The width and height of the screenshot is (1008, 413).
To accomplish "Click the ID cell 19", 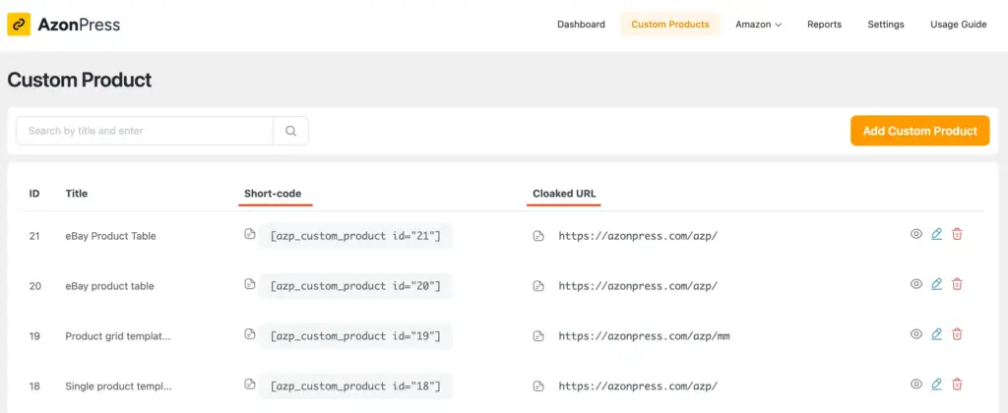I will tap(34, 336).
